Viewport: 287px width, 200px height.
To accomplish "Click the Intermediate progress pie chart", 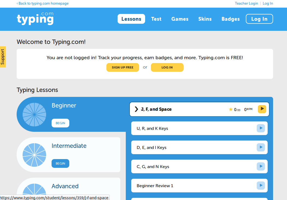I will [34, 155].
